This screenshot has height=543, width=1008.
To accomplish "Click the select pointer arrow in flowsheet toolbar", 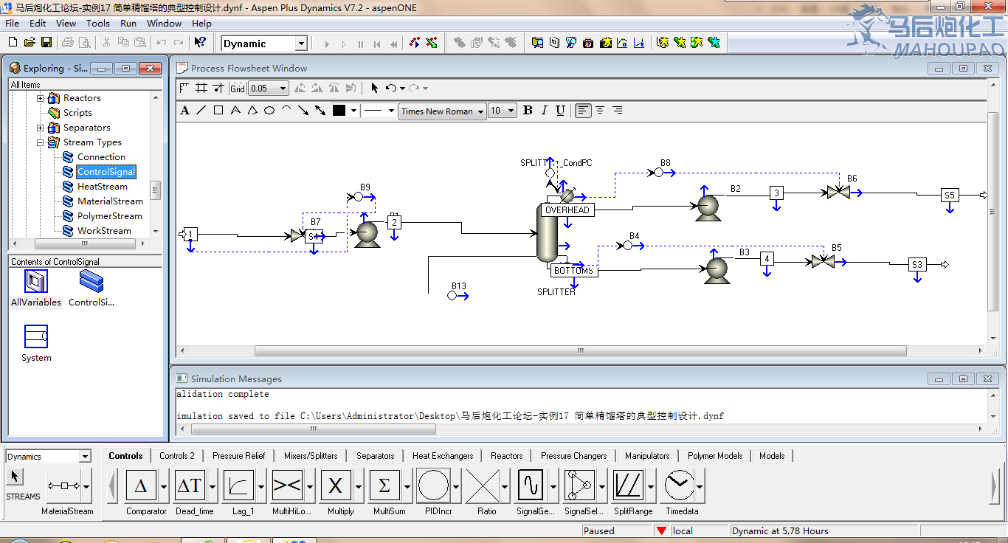I will pos(374,89).
